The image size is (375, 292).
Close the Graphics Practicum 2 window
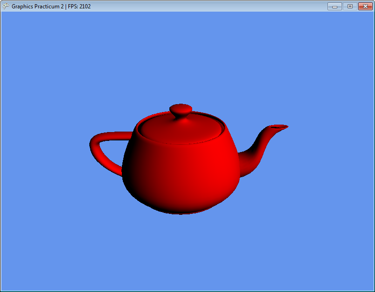(x=365, y=7)
